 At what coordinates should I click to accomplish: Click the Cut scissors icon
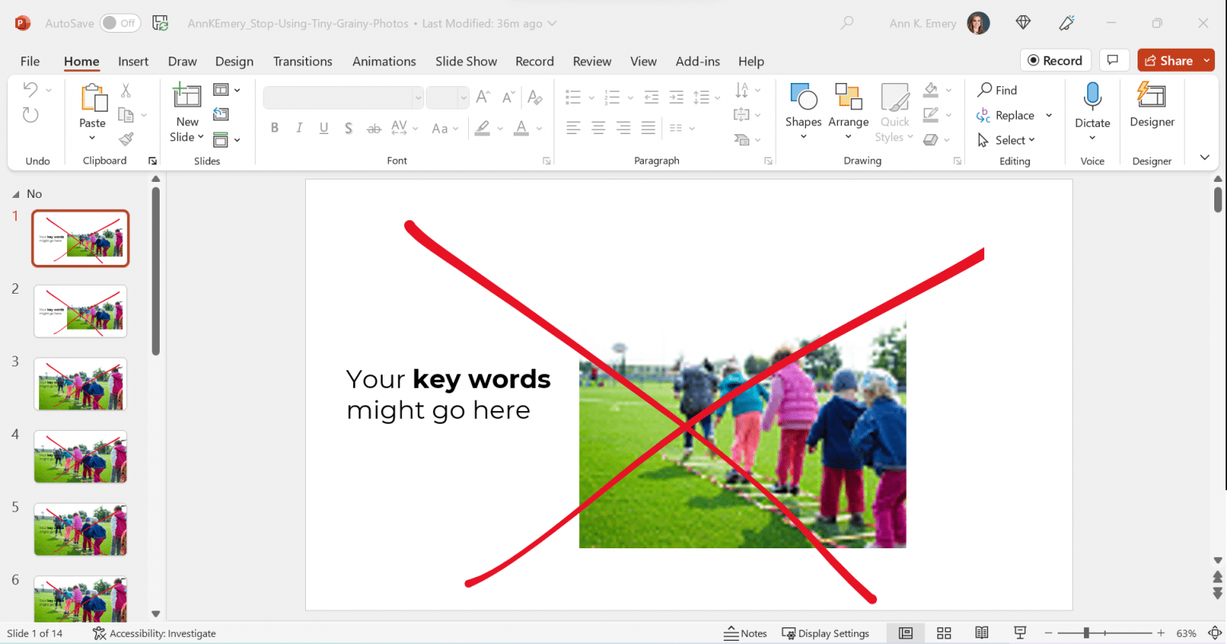pyautogui.click(x=125, y=91)
